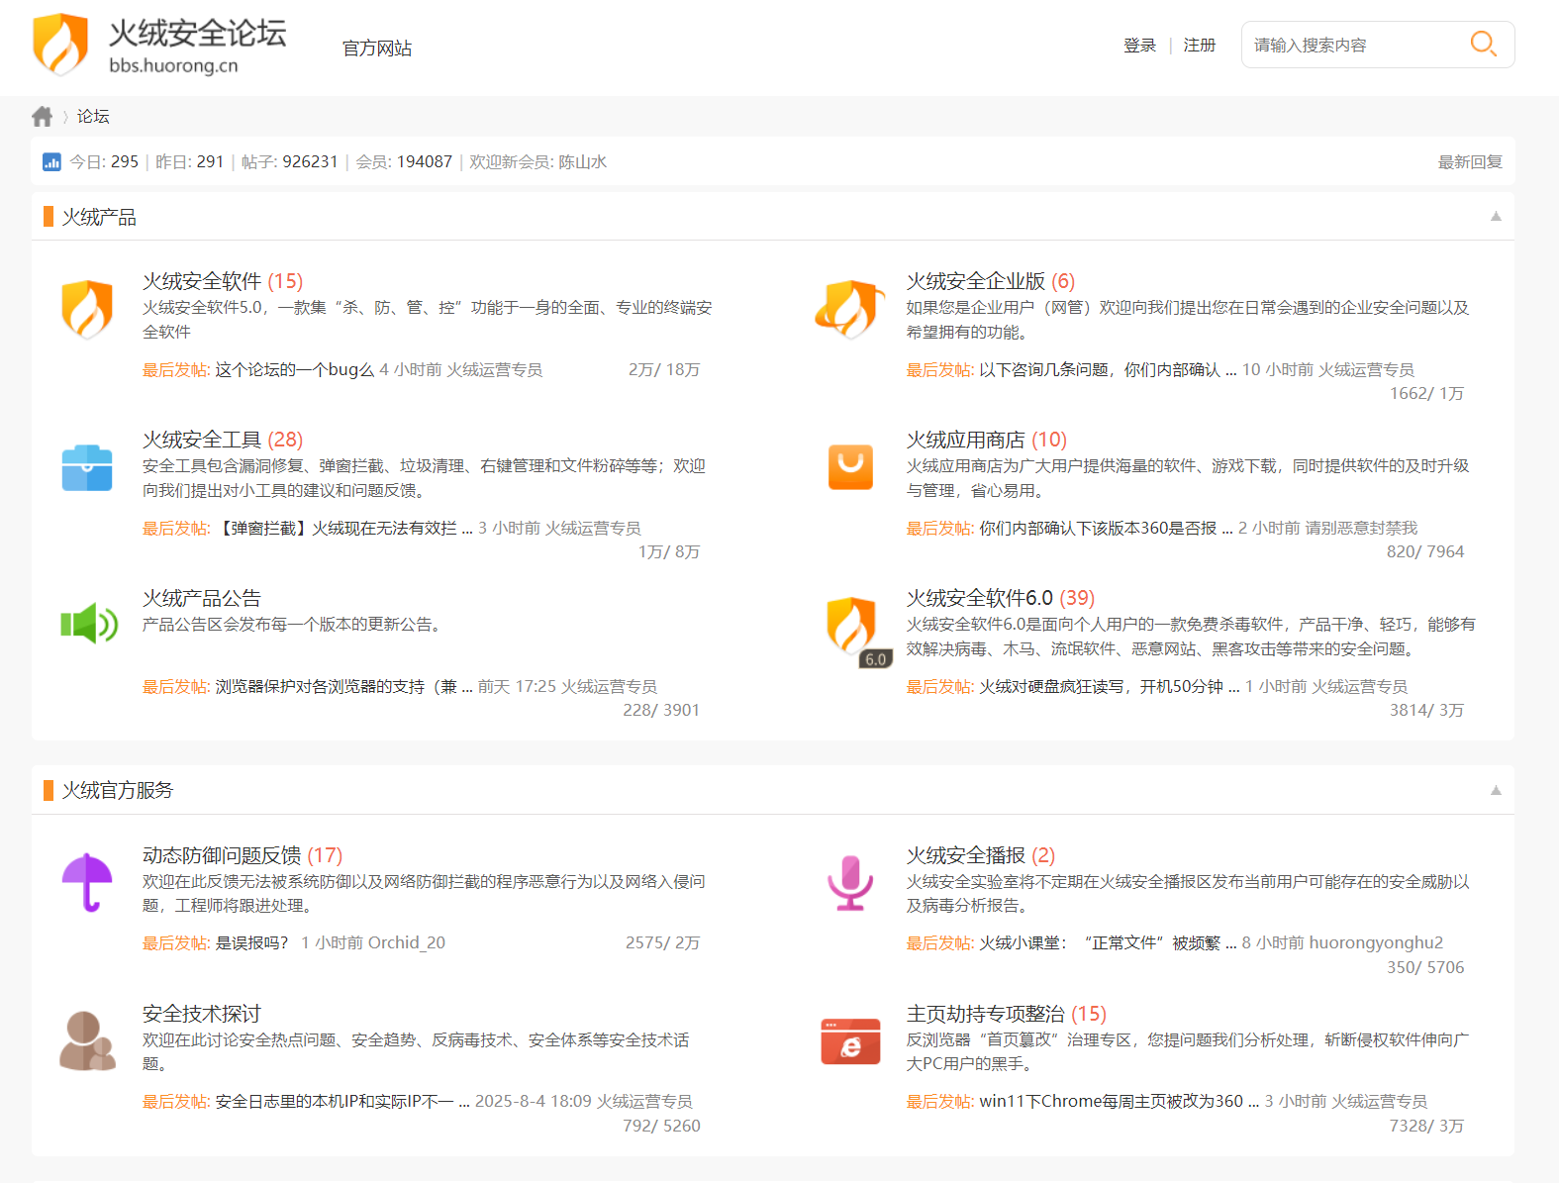Image resolution: width=1559 pixels, height=1183 pixels.
Task: Click the 火绒安全软件 shield icon
Action: [87, 309]
